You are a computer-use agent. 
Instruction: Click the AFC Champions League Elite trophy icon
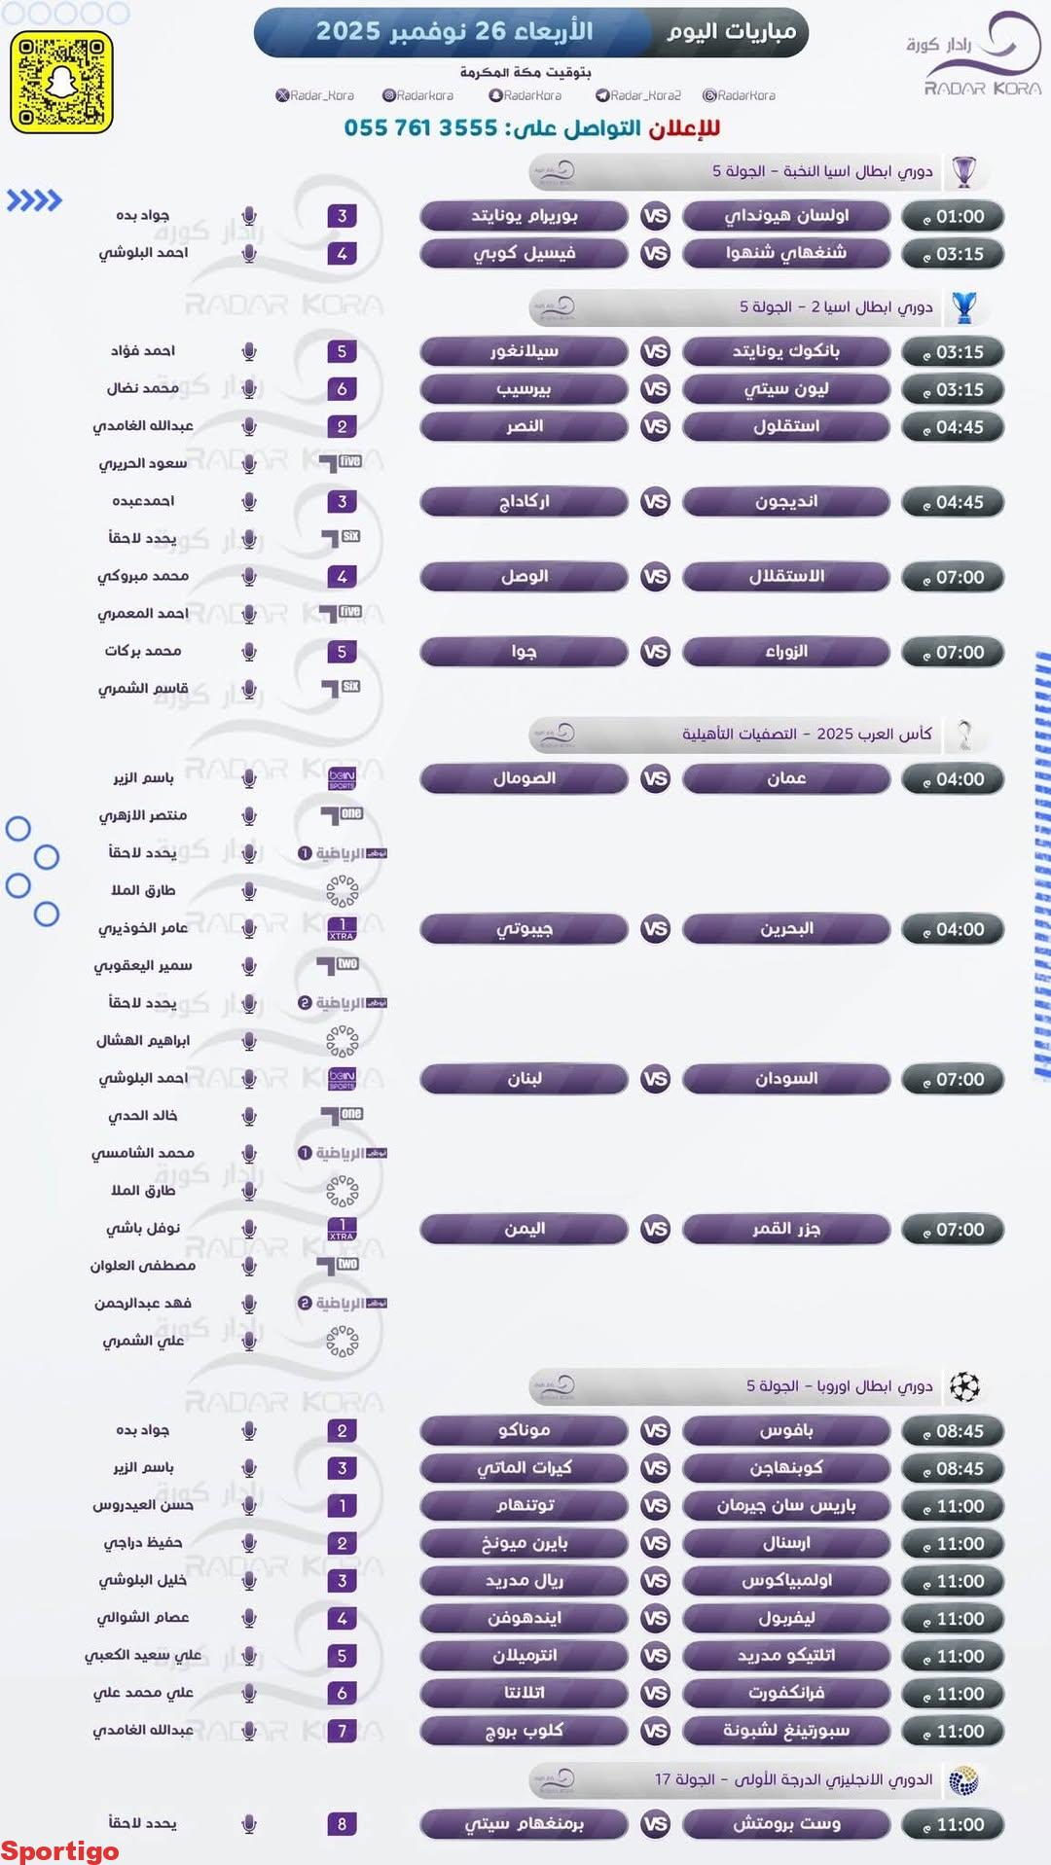963,171
